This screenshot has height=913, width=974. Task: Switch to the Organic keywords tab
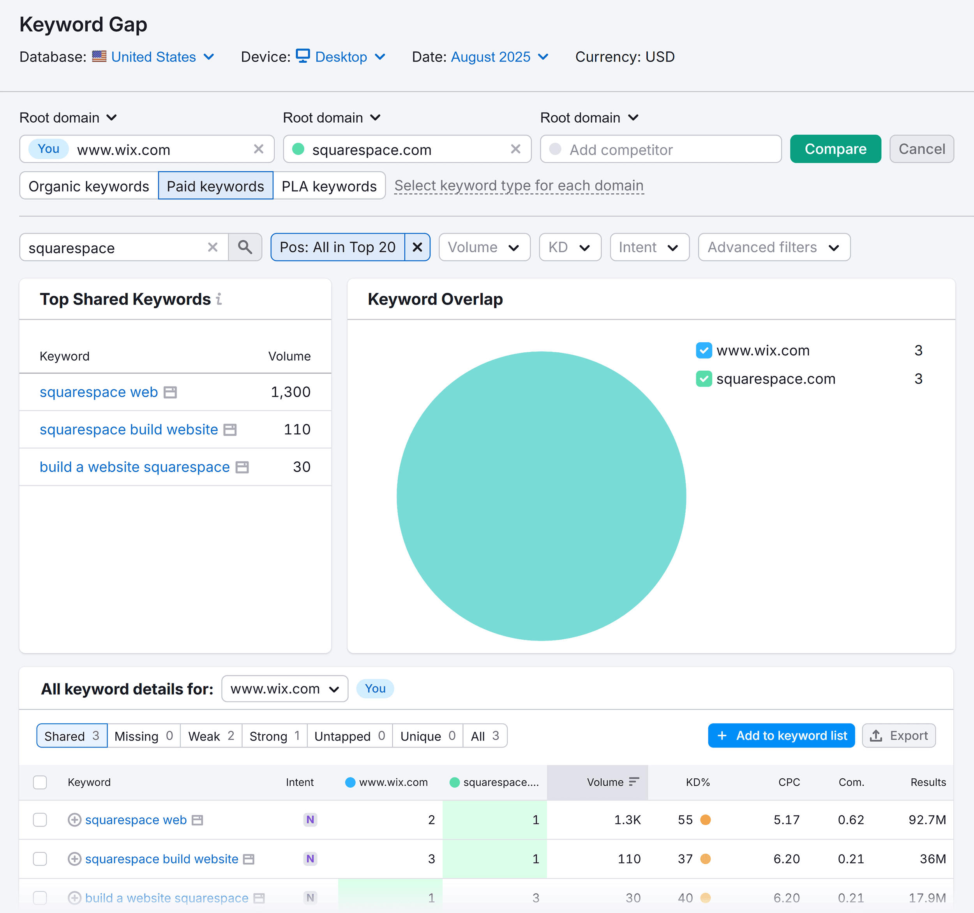[89, 186]
